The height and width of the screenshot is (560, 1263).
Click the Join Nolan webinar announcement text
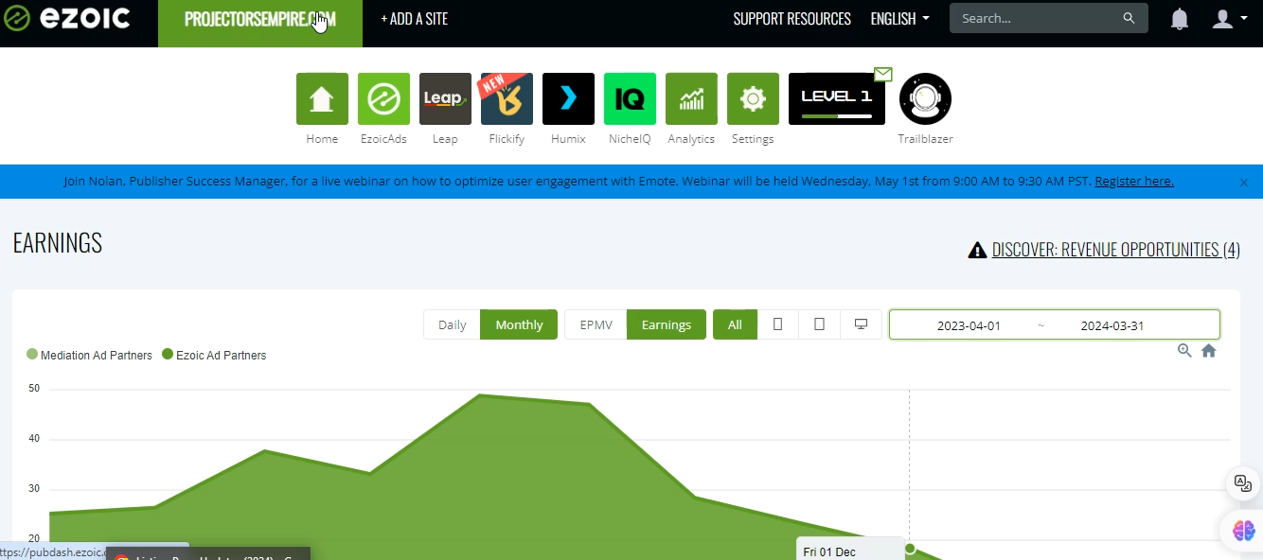[x=578, y=182]
